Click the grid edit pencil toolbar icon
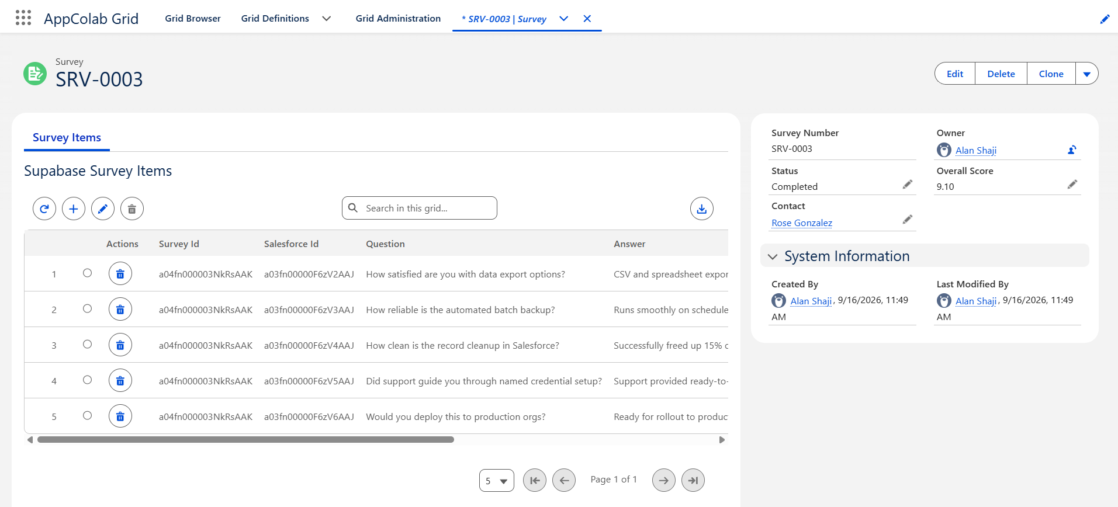1118x507 pixels. point(103,209)
